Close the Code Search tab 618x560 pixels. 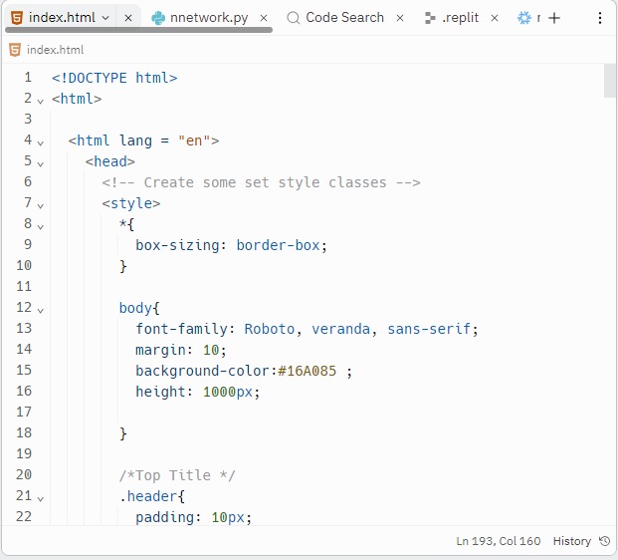pos(400,18)
